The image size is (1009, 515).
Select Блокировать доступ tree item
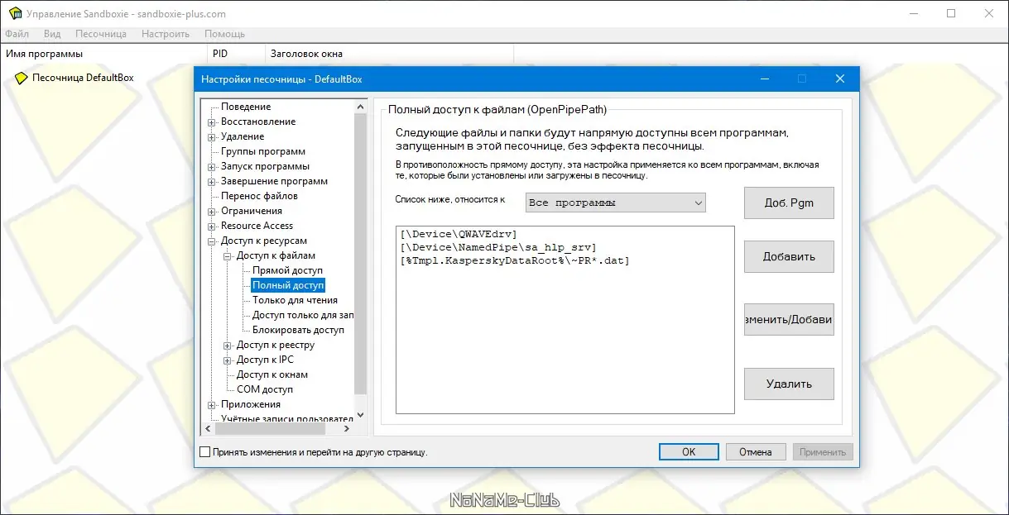[x=298, y=330]
